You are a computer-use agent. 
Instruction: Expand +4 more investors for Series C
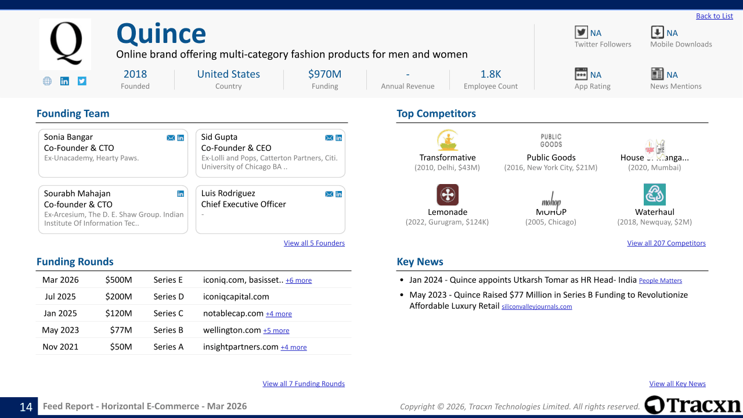click(279, 314)
